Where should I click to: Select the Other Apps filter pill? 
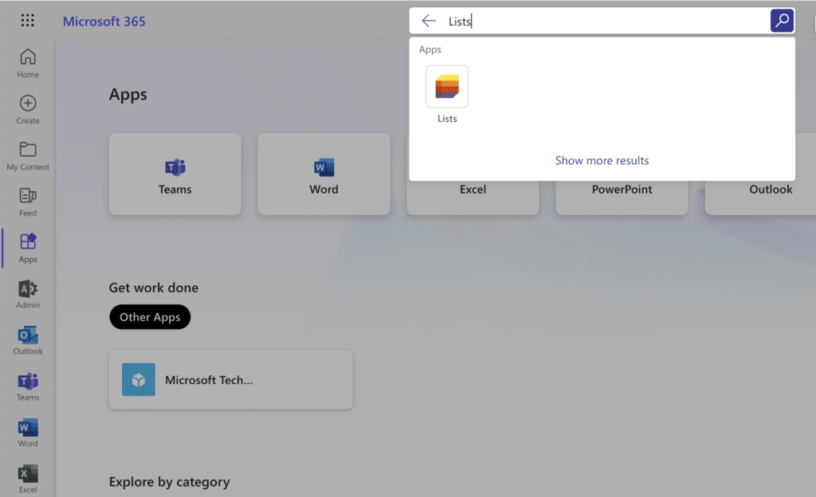click(x=150, y=317)
